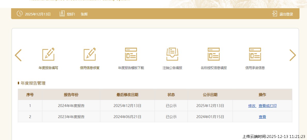
Task: Click the 信用信息修复 edit icon
Action: 90,54
